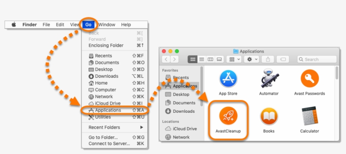Viewport: 346px width, 154px height.
Task: Choose Utilities in the Go menu
Action: click(x=114, y=117)
